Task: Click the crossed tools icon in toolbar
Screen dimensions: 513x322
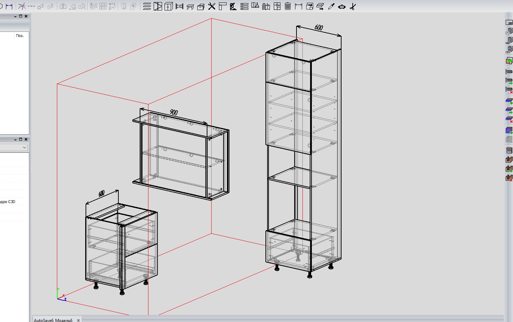Action: [212, 6]
